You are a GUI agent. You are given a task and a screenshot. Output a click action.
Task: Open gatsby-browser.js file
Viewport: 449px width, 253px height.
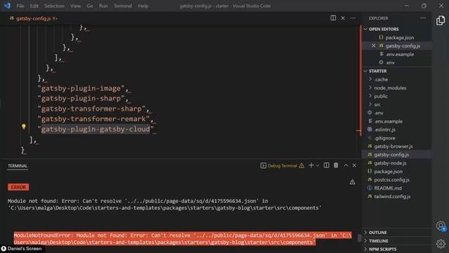tap(393, 146)
